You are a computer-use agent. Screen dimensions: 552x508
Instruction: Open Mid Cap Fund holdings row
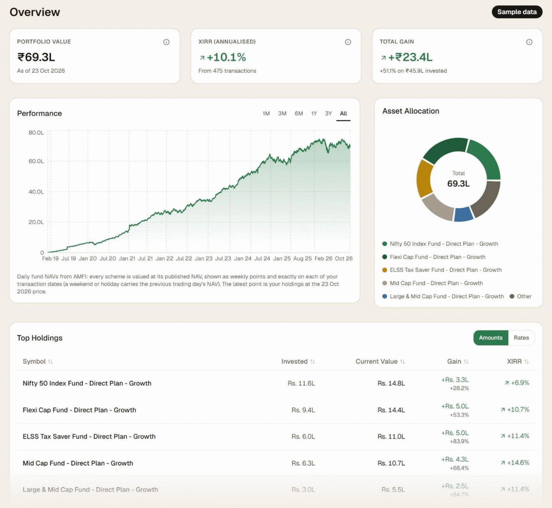pos(276,463)
